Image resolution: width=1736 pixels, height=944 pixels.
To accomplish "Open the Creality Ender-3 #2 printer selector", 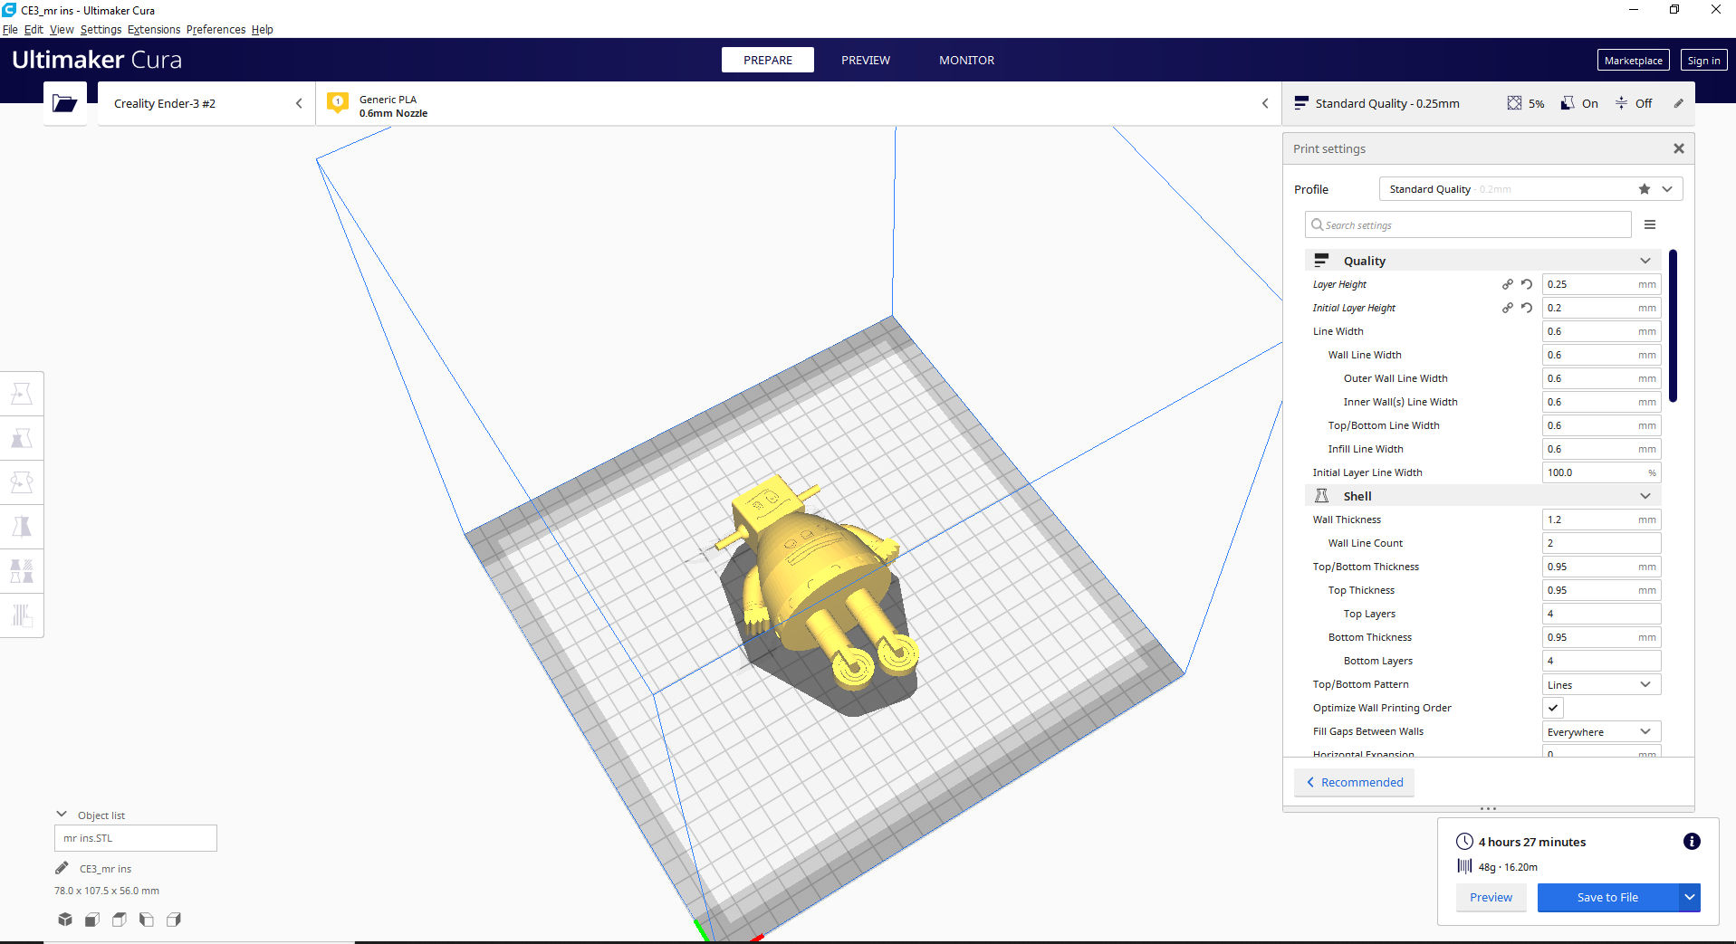I will 206,103.
